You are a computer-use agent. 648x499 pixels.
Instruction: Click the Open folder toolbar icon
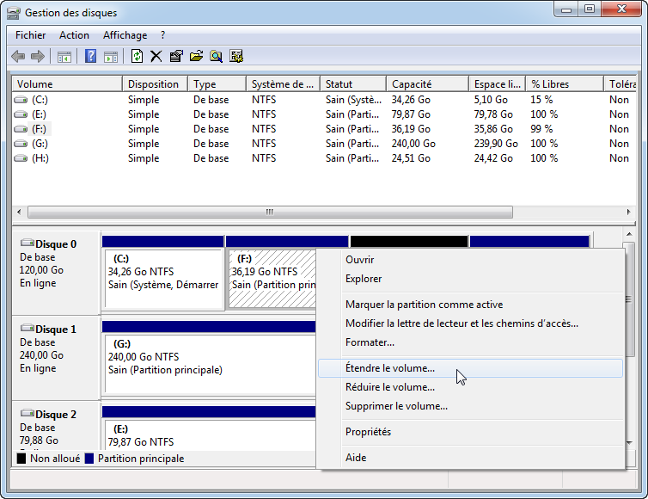tap(196, 56)
